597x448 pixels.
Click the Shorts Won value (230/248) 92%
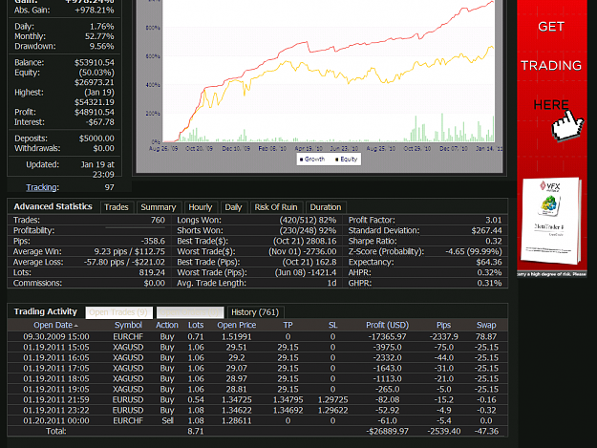(x=308, y=230)
